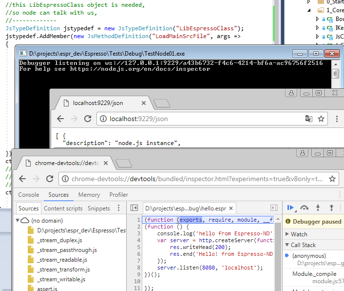Open the user profile button in the devtools window
Viewport: 344px width, 291px height.
(302, 153)
